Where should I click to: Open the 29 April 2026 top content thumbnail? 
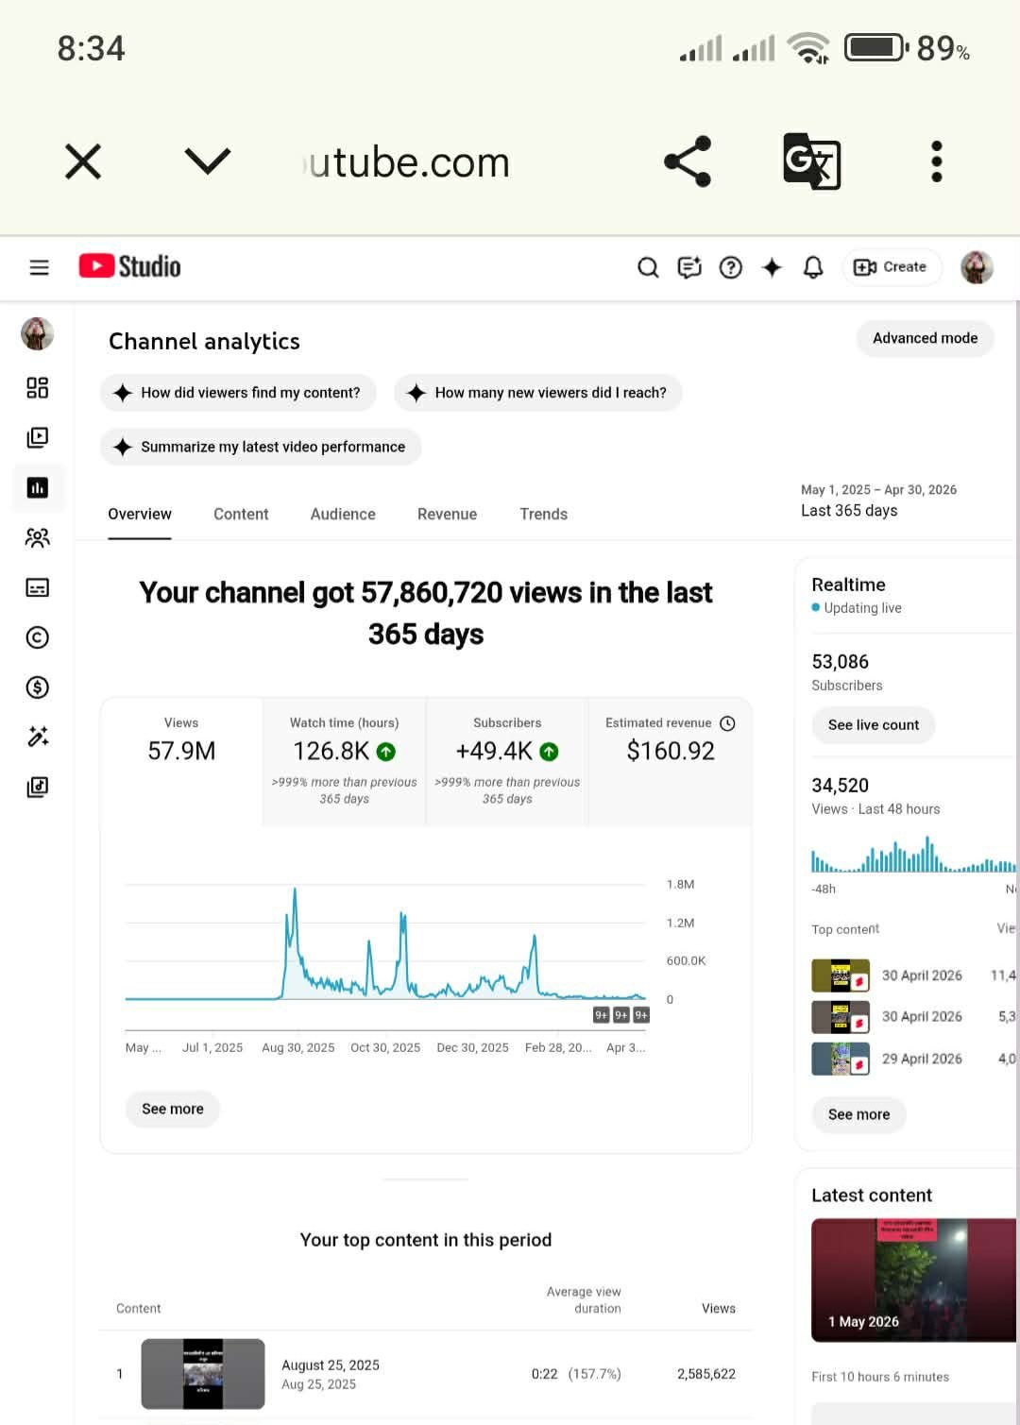[x=841, y=1059]
